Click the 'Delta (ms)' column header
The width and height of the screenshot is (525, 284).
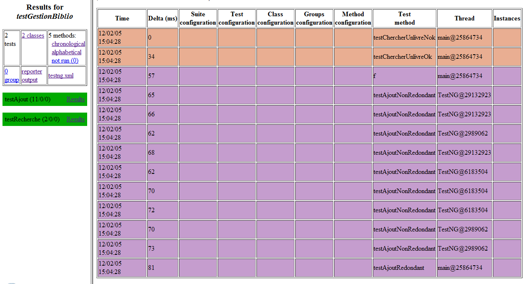(x=162, y=18)
